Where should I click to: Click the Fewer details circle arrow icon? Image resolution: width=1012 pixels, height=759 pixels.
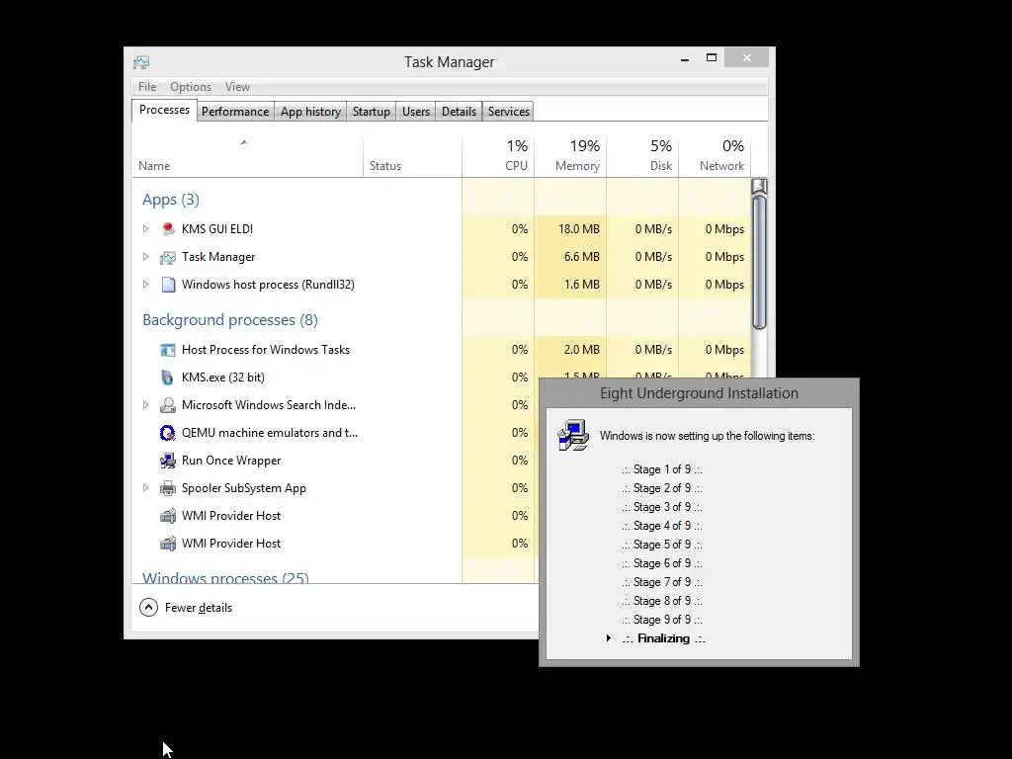click(x=148, y=608)
